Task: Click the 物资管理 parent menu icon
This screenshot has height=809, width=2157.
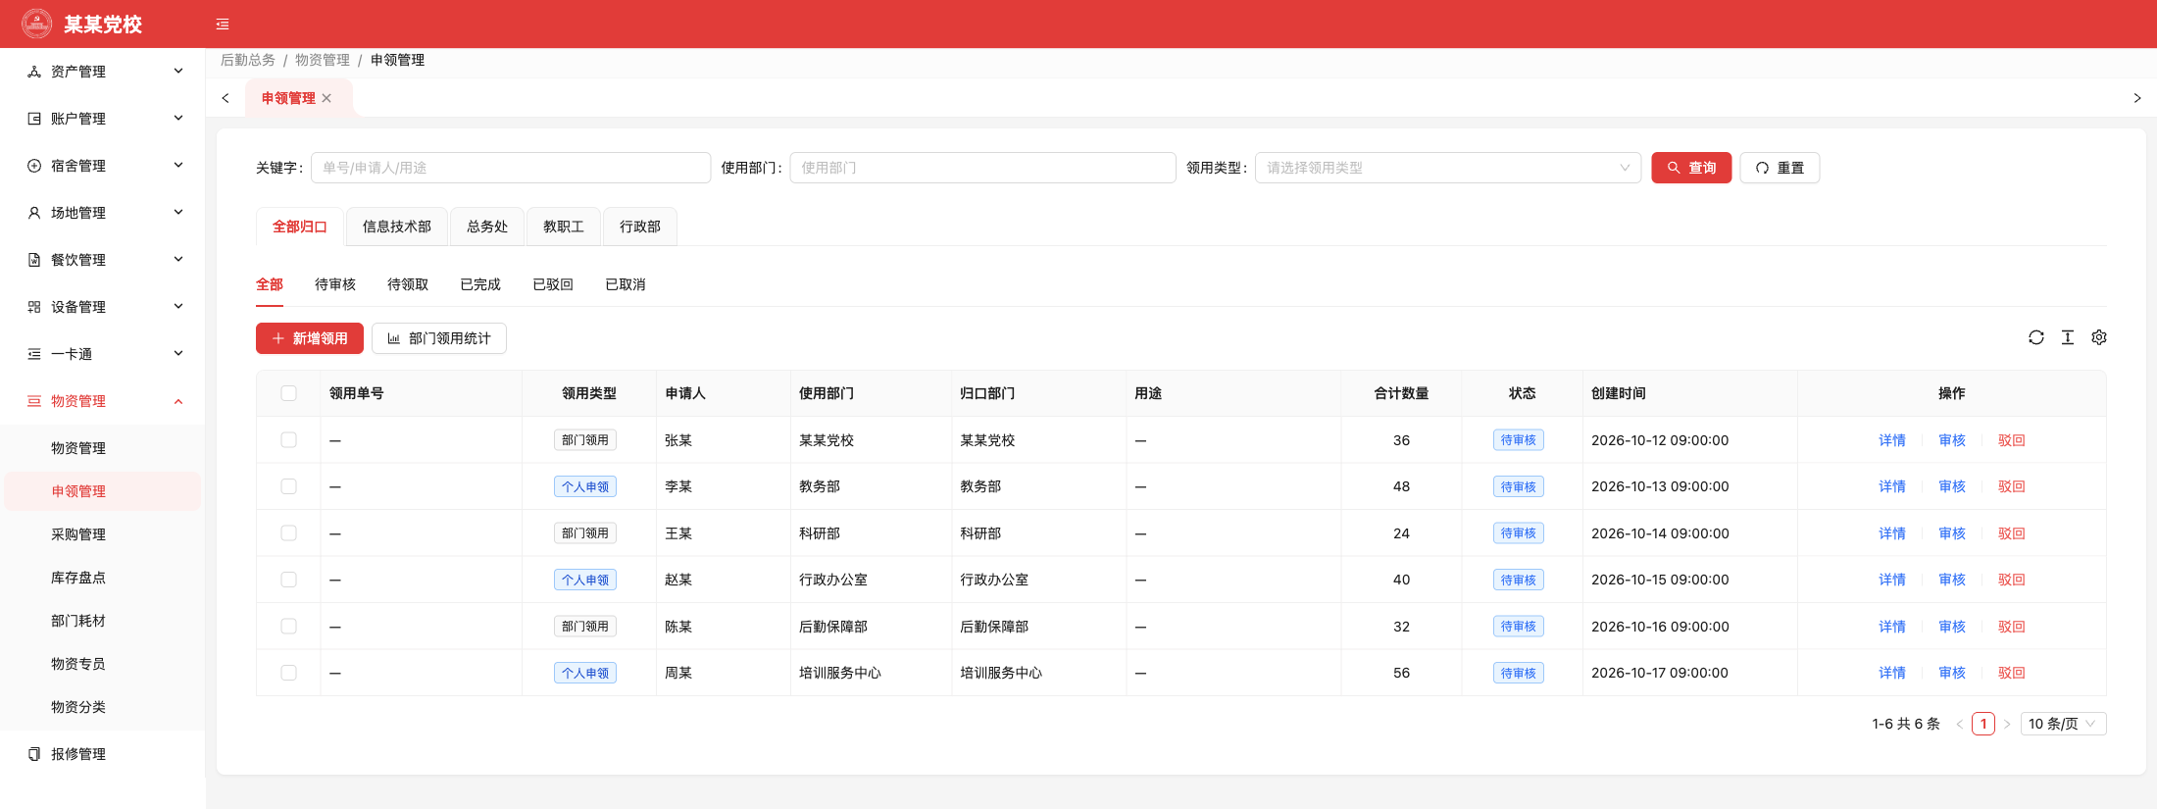Action: click(34, 401)
